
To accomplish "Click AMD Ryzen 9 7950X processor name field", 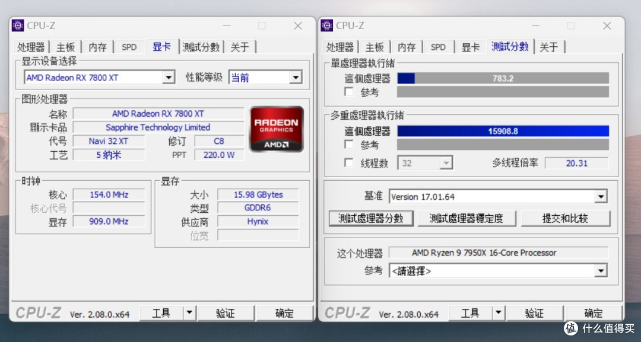I will tap(499, 252).
